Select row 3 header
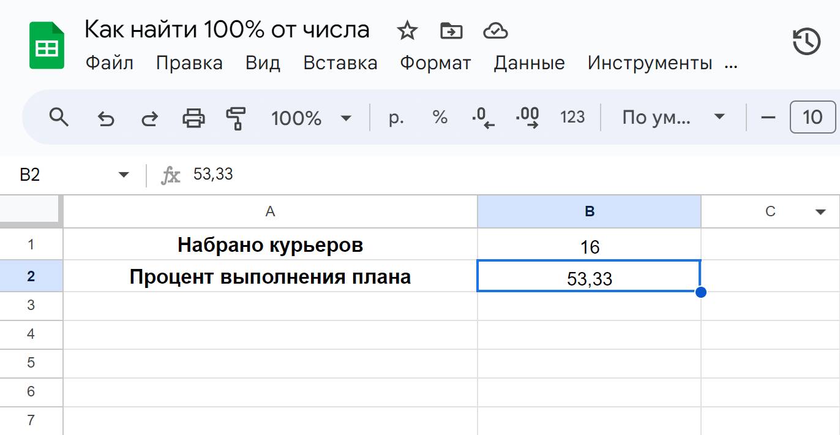840x435 pixels. (31, 306)
